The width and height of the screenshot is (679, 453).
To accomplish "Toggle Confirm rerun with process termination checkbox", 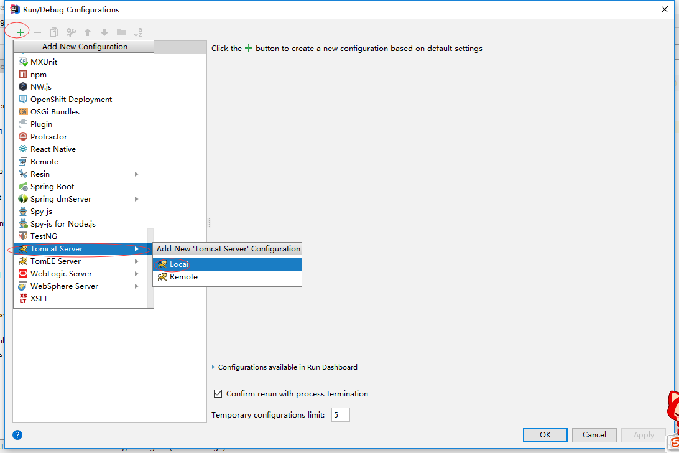I will [218, 393].
